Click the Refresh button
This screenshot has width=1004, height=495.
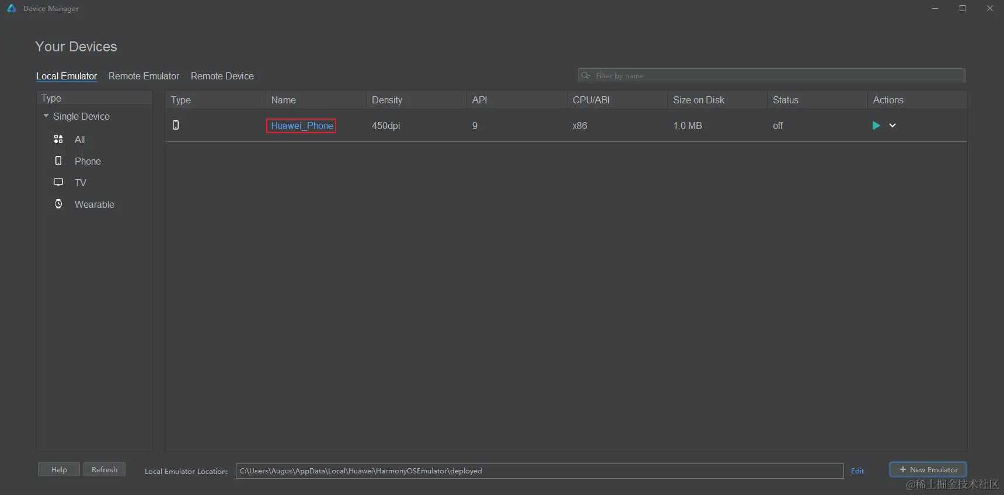click(x=104, y=469)
